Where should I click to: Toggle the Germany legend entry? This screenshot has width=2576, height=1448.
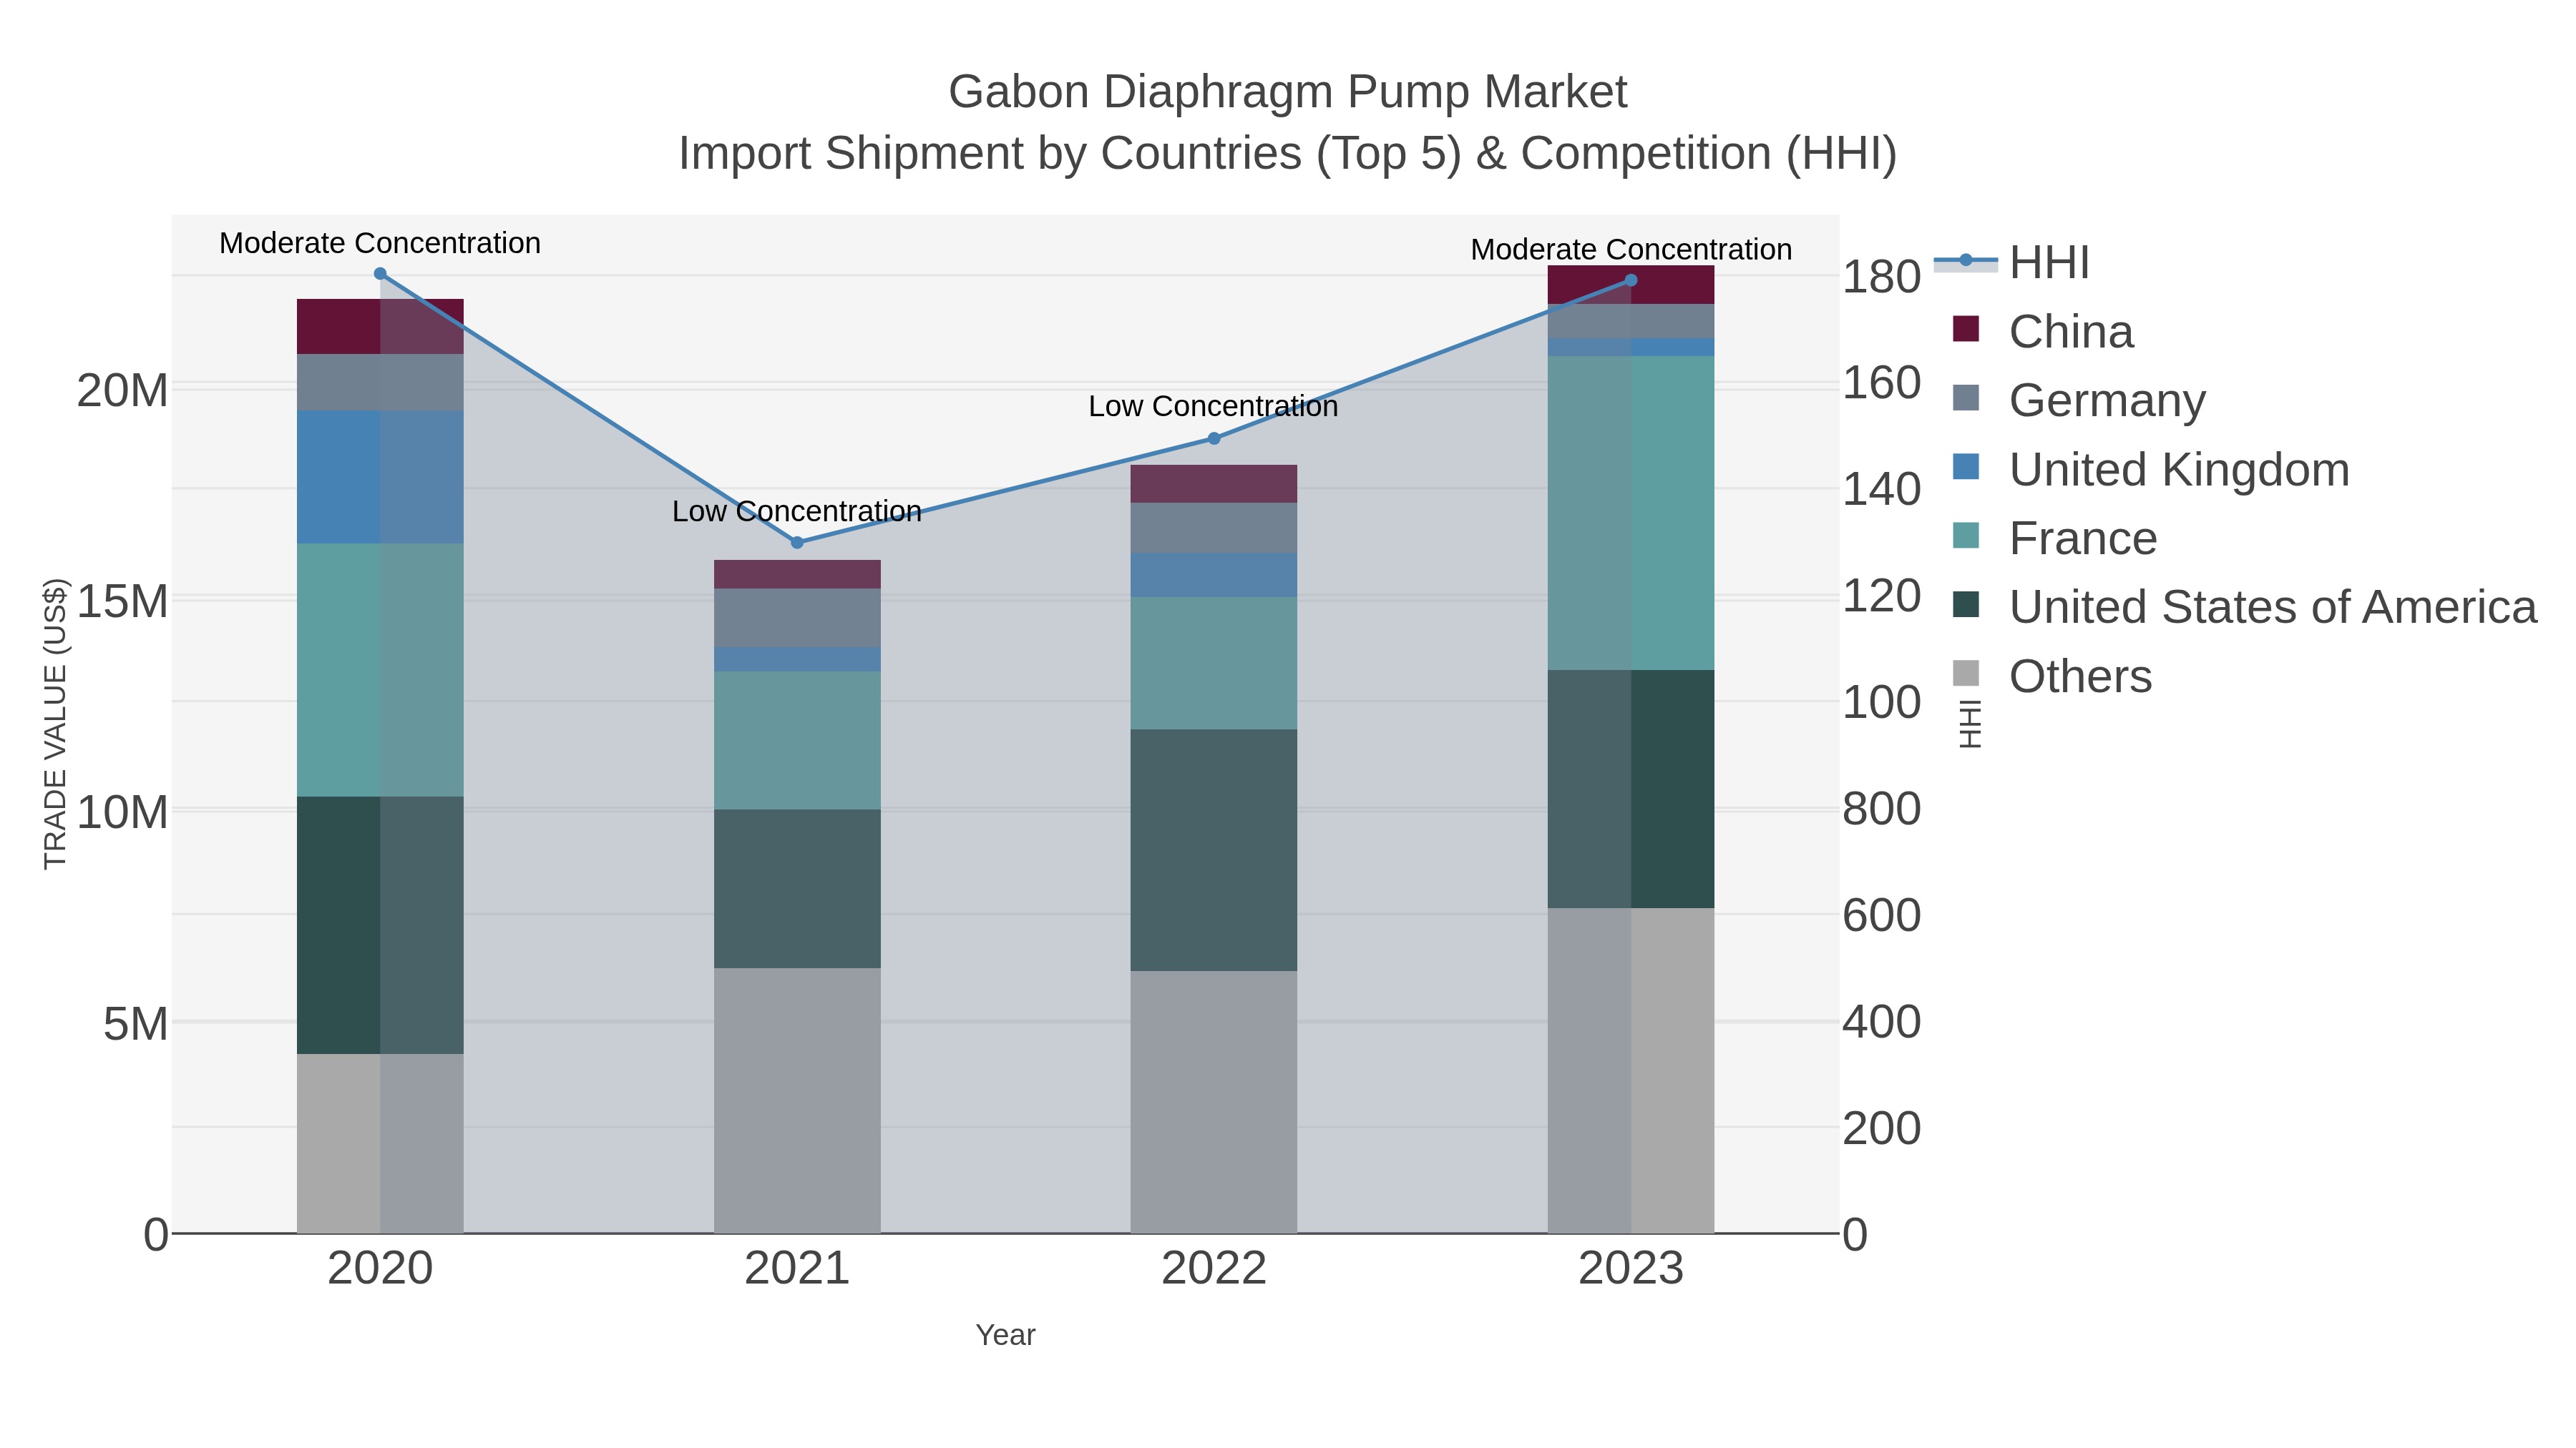click(x=2078, y=400)
